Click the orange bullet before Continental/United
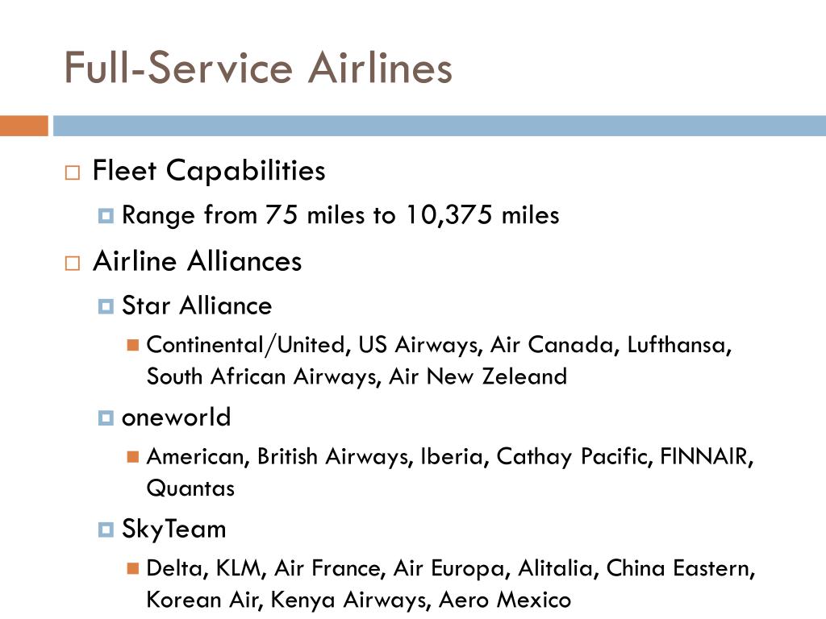 click(133, 345)
